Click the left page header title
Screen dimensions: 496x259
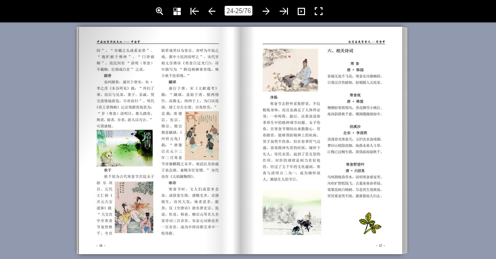[x=118, y=42]
